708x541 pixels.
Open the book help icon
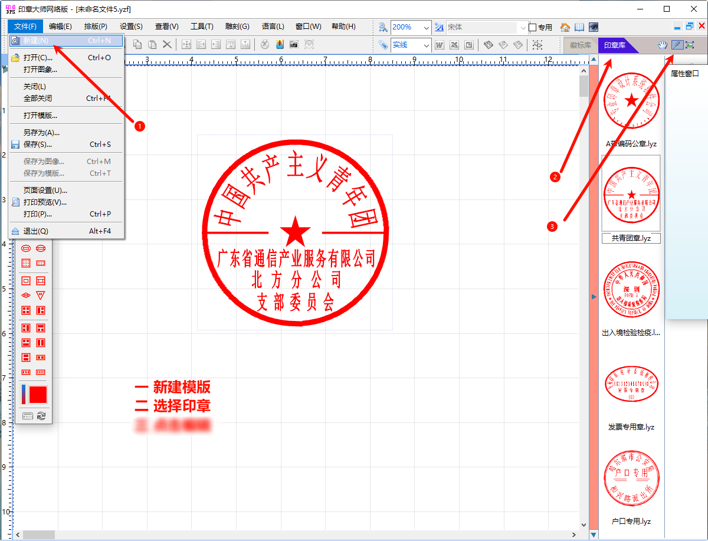tap(579, 27)
